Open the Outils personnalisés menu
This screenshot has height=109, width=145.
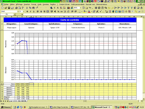pos(78,4)
